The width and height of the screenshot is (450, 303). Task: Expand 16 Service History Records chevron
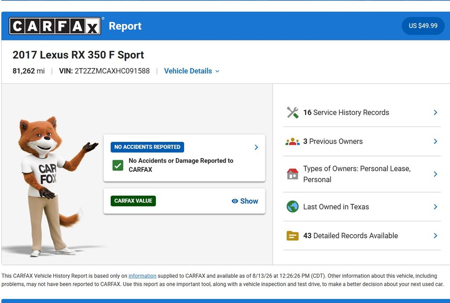point(435,112)
